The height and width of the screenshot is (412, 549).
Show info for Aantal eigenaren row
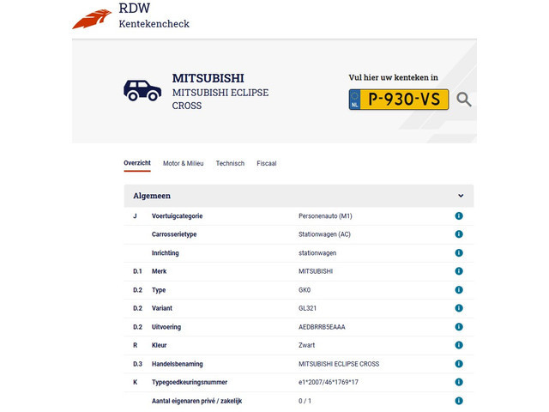pyautogui.click(x=459, y=401)
